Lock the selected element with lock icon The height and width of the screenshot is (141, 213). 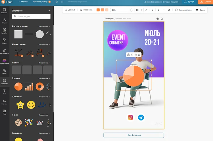128,55
